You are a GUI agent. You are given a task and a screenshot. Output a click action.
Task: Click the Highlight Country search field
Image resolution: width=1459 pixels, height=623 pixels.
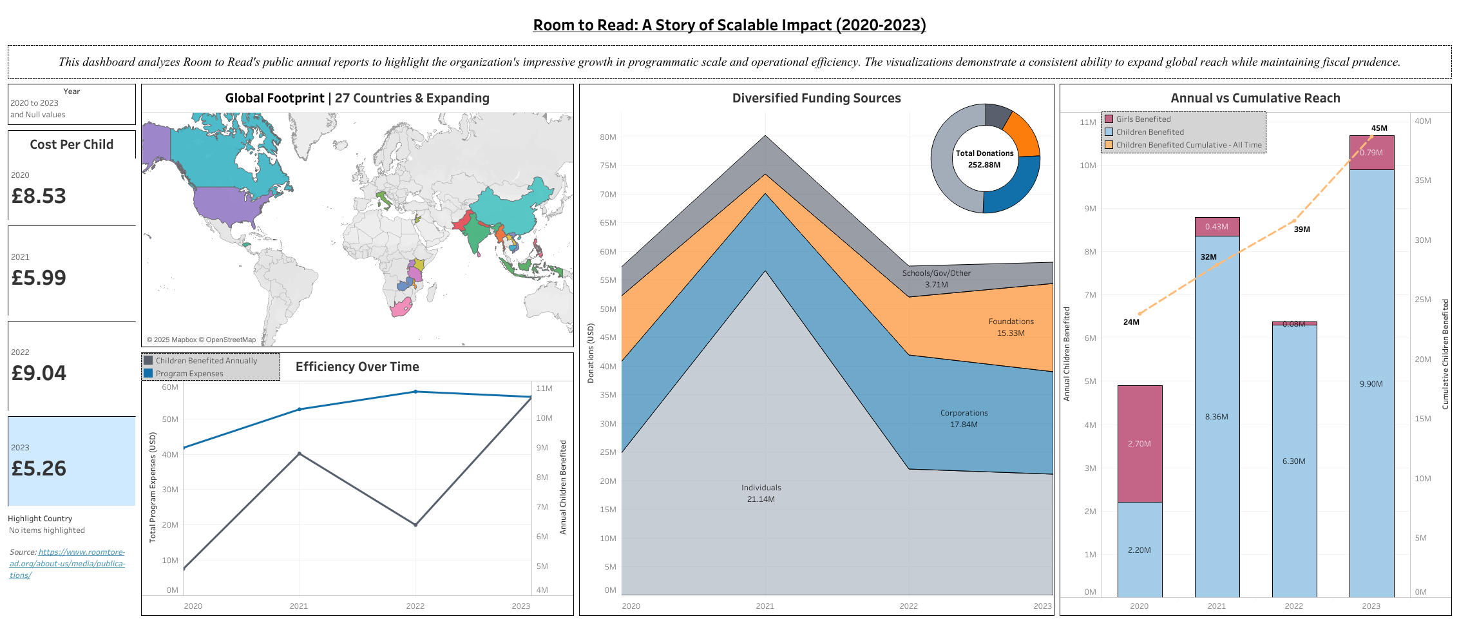(x=46, y=530)
